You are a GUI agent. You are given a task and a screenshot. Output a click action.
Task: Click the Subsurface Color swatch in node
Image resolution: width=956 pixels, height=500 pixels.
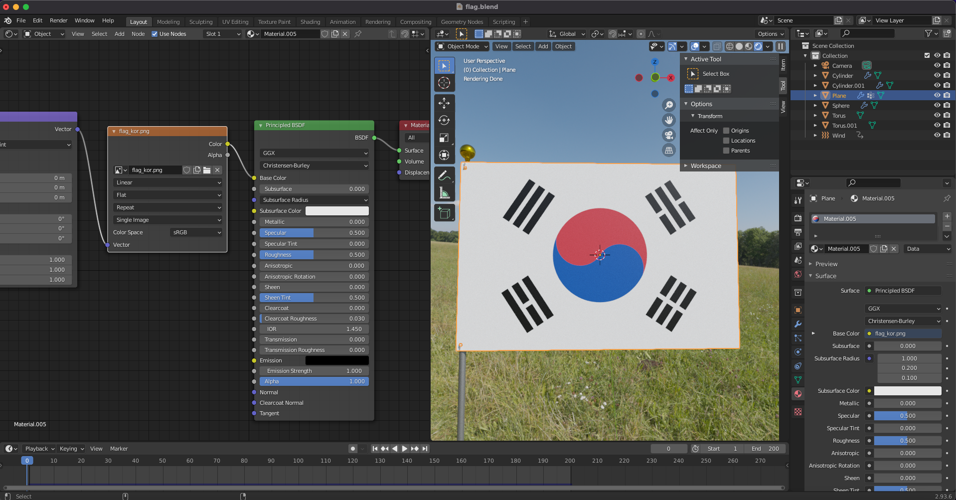337,211
